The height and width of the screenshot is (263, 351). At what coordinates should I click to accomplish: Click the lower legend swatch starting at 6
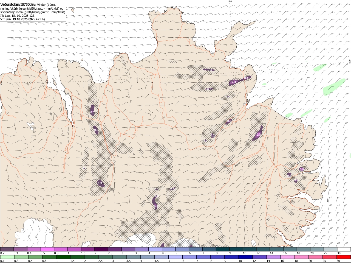tap(189, 257)
